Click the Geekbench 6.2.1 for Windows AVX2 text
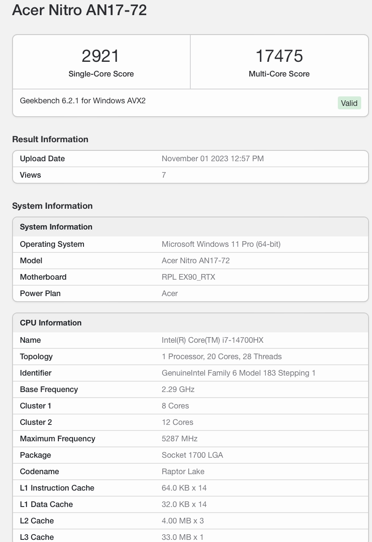Image resolution: width=372 pixels, height=542 pixels. pos(83,101)
